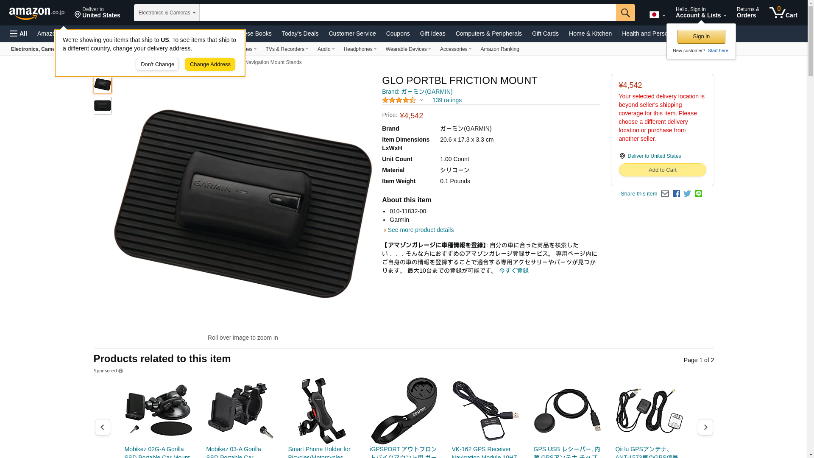Expand the Headphones submenu
The image size is (814, 458).
(360, 49)
